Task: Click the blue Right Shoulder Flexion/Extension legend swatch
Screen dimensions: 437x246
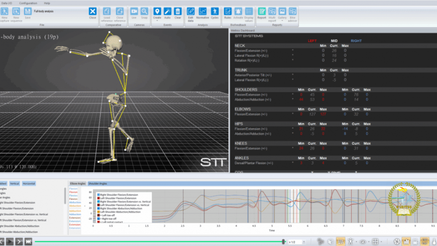Action: (98, 195)
